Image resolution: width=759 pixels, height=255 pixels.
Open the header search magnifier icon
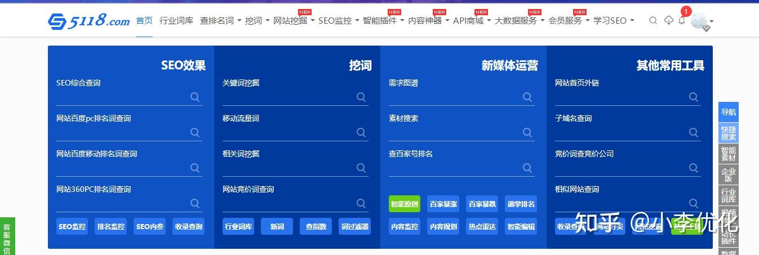pyautogui.click(x=653, y=20)
